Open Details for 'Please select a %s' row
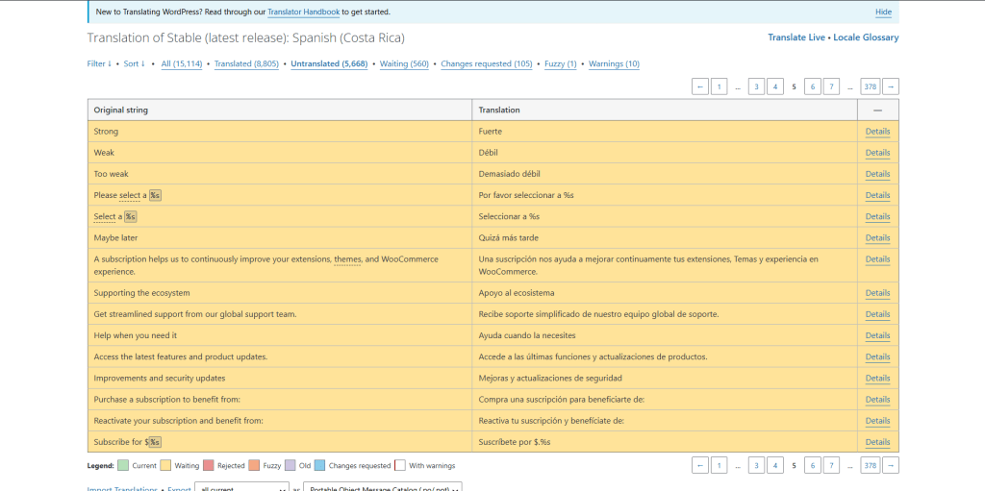The image size is (985, 491). tap(877, 195)
